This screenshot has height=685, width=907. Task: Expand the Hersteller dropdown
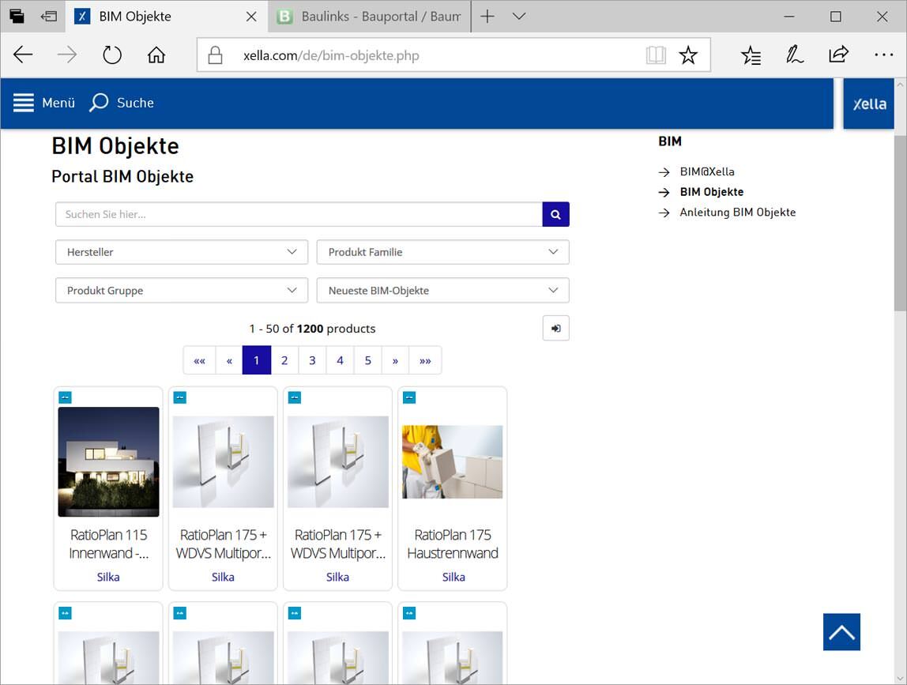click(182, 252)
